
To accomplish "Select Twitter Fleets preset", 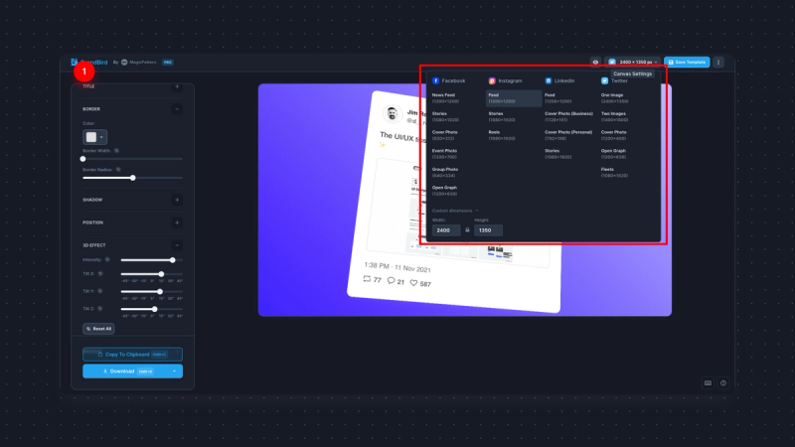I will (614, 172).
